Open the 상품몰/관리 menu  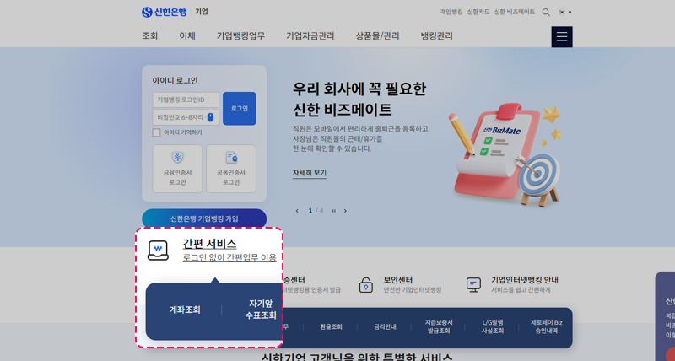click(377, 36)
